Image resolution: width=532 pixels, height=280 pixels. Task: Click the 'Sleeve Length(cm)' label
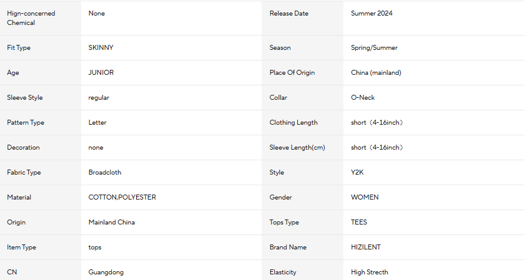(298, 148)
